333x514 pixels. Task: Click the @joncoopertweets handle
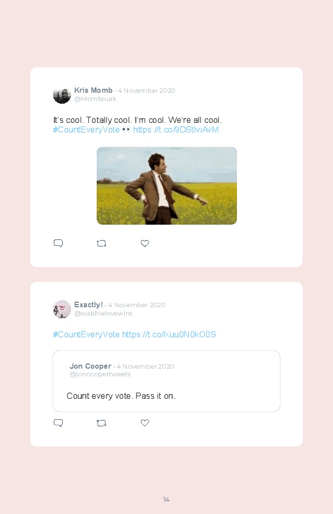[100, 374]
